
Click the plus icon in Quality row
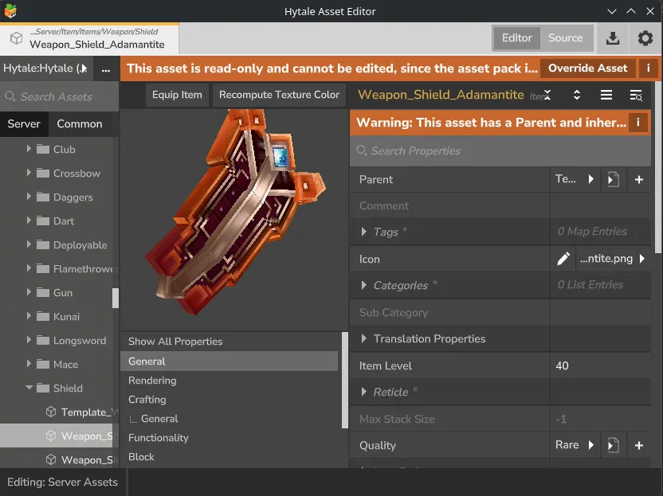[x=639, y=445]
